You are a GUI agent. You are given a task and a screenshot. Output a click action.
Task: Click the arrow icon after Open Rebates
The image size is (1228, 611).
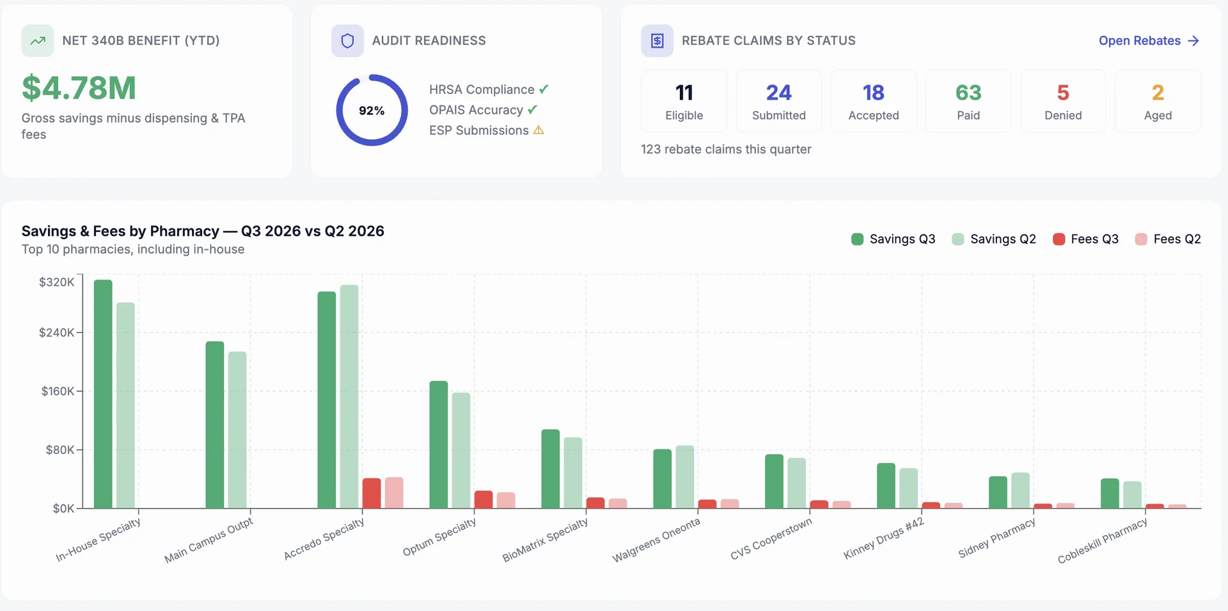point(1193,41)
